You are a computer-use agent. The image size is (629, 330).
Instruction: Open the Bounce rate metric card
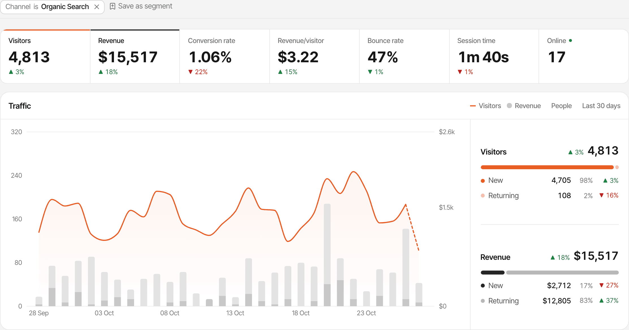[404, 56]
